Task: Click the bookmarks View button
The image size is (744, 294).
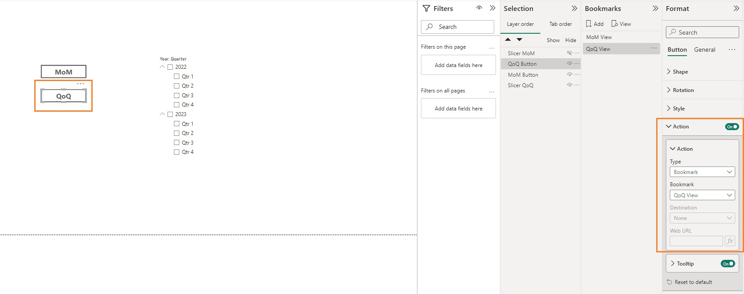Action: pyautogui.click(x=621, y=24)
